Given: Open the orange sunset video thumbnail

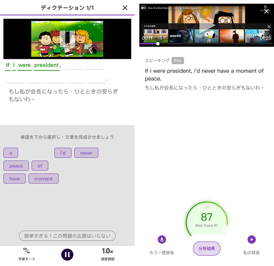Looking at the screenshot, I should [232, 36].
